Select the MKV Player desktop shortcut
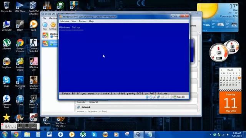This screenshot has height=138, width=246. [x=20, y=7]
